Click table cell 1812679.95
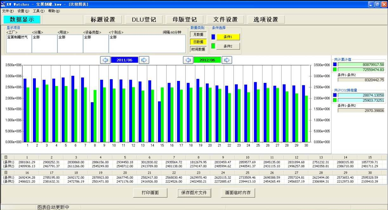The width and height of the screenshot is (388, 210). point(198,162)
